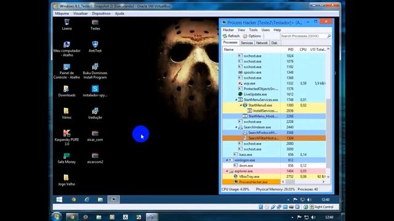Collapse the SearchIndexer.exe tree node
Screen dimensions: 394x221
(x=236, y=127)
